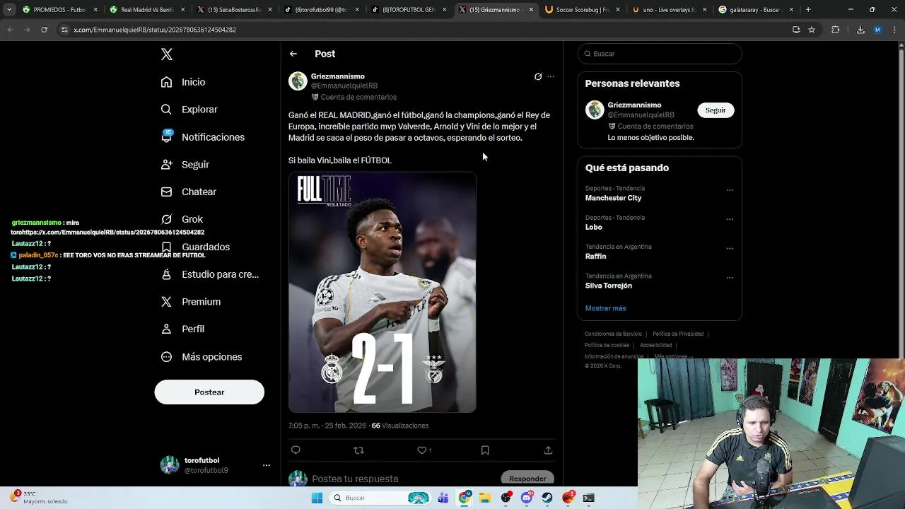Open search tabs dropdown arrow
This screenshot has width=905, height=509.
(9, 10)
